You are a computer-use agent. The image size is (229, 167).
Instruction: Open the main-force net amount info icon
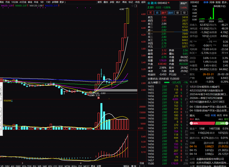(159, 82)
